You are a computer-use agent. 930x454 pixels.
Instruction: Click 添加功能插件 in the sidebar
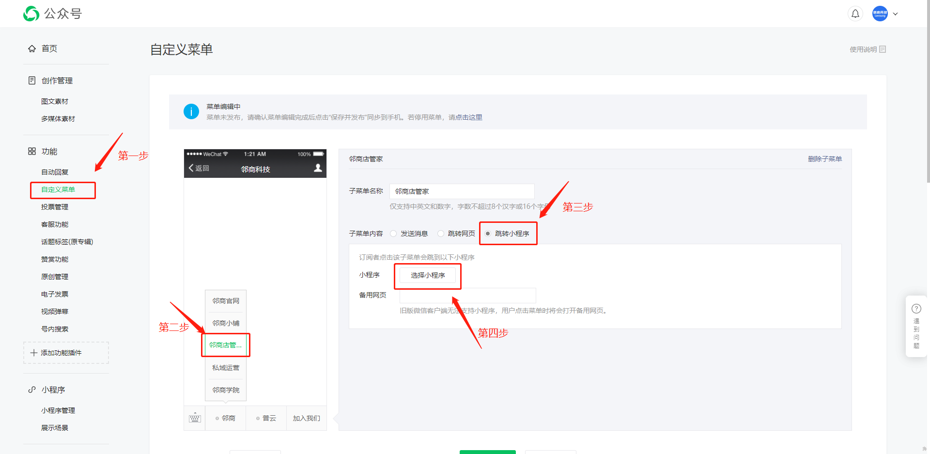(x=66, y=353)
